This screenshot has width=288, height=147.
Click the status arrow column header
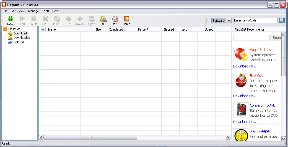tap(42, 29)
